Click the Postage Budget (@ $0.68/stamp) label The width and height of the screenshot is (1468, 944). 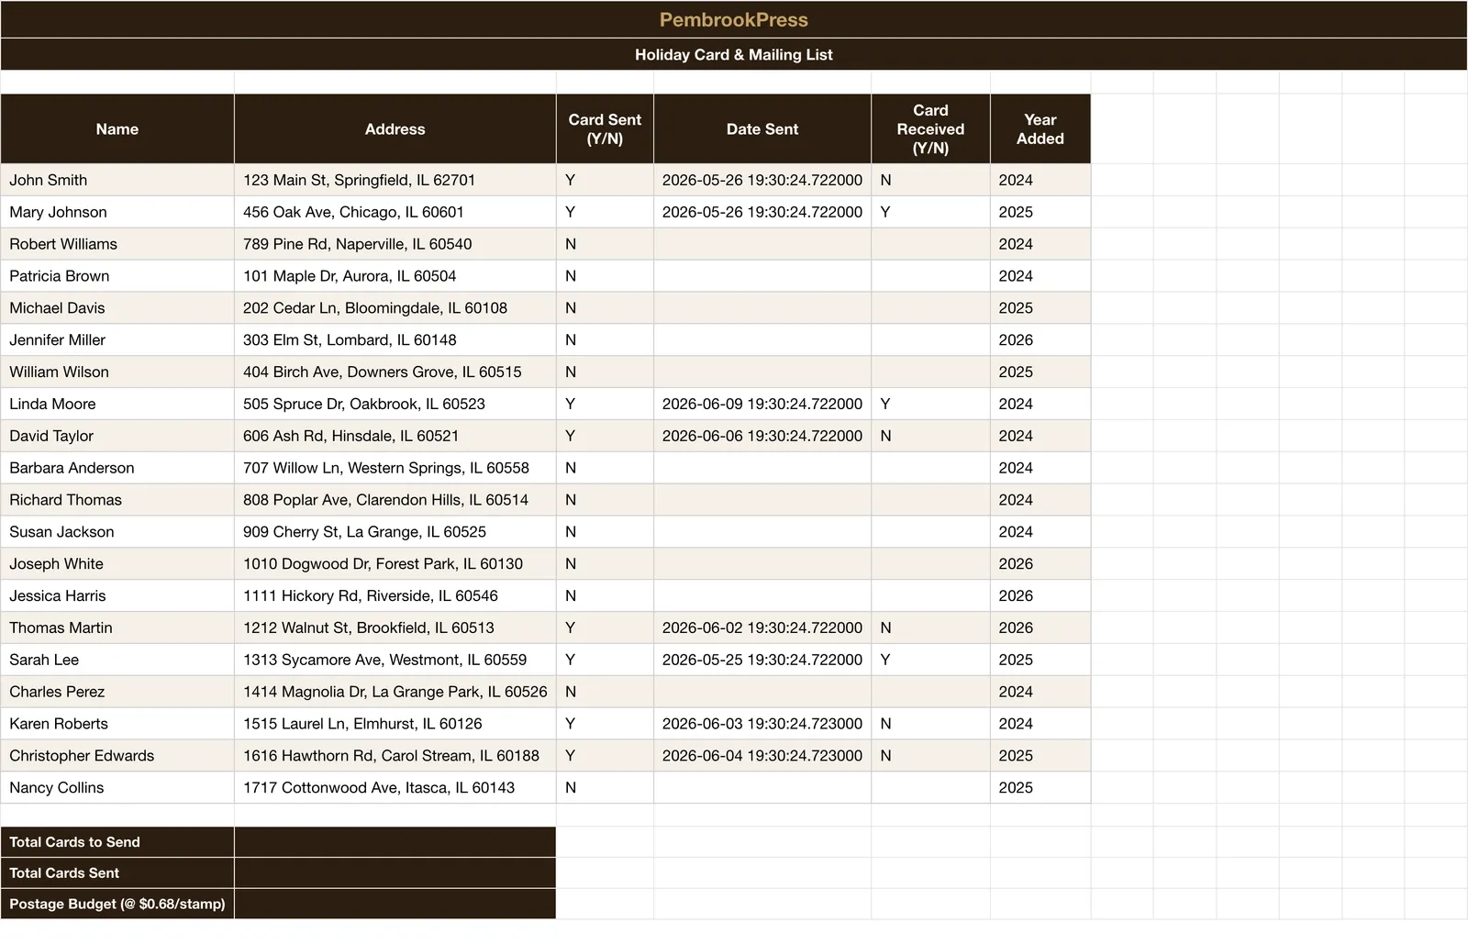[117, 904]
